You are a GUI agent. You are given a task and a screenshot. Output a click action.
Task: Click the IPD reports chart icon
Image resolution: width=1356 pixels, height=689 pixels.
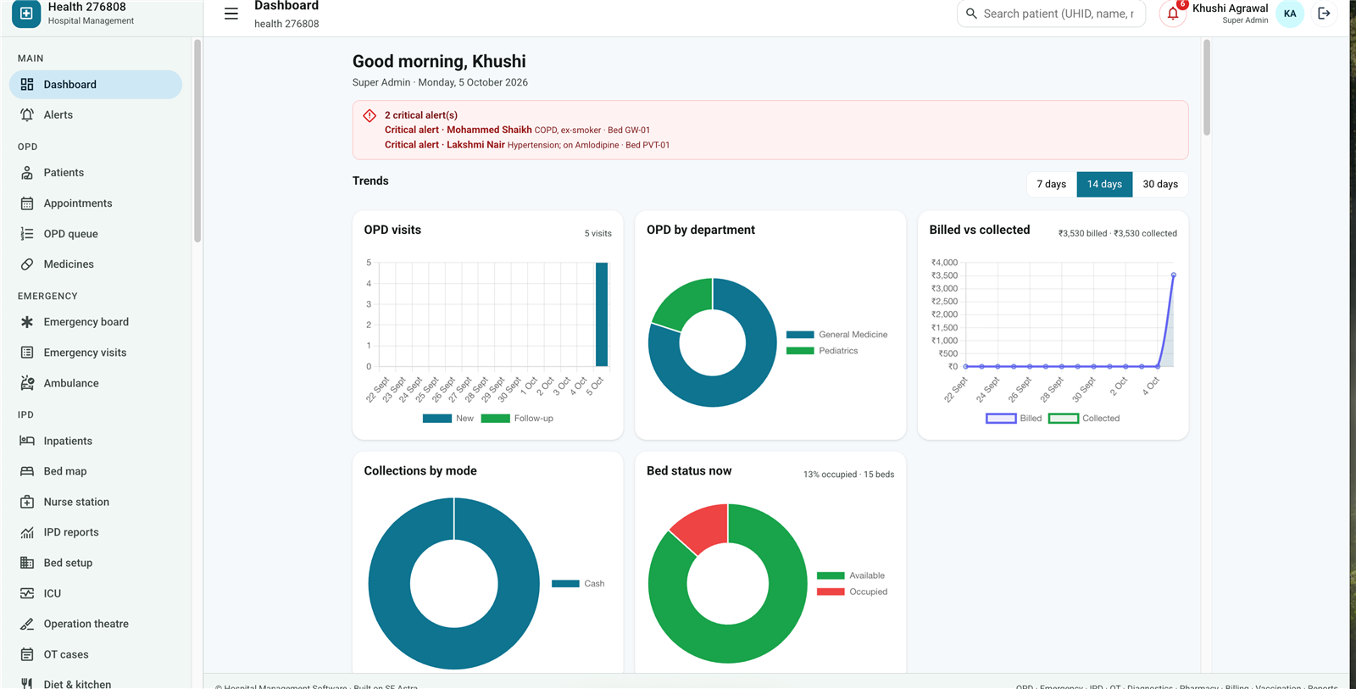pyautogui.click(x=27, y=532)
